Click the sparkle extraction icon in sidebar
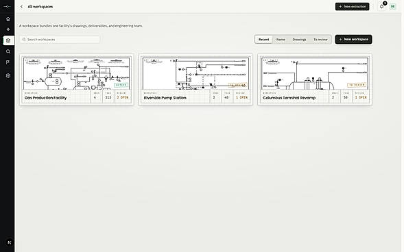The width and height of the screenshot is (404, 252). 8,29
